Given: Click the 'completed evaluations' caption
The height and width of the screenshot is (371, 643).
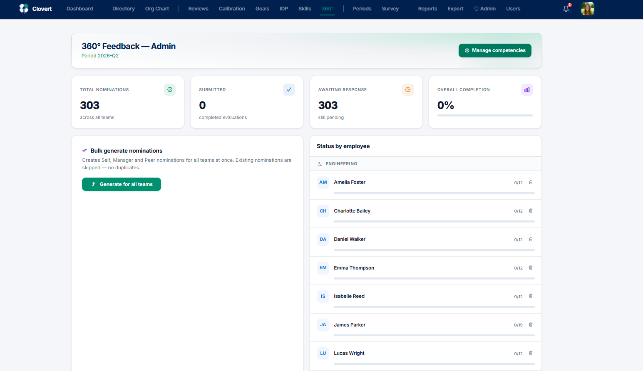Looking at the screenshot, I should [223, 117].
